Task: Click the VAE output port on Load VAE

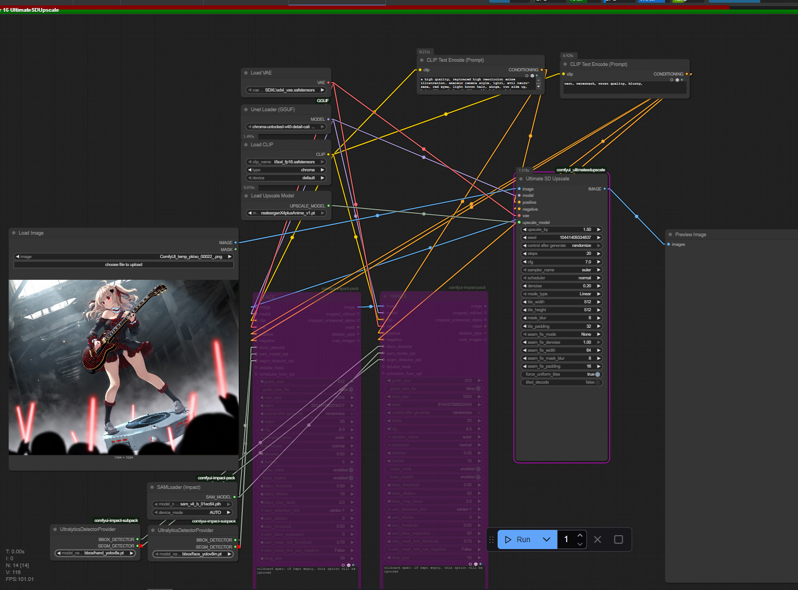Action: [329, 82]
